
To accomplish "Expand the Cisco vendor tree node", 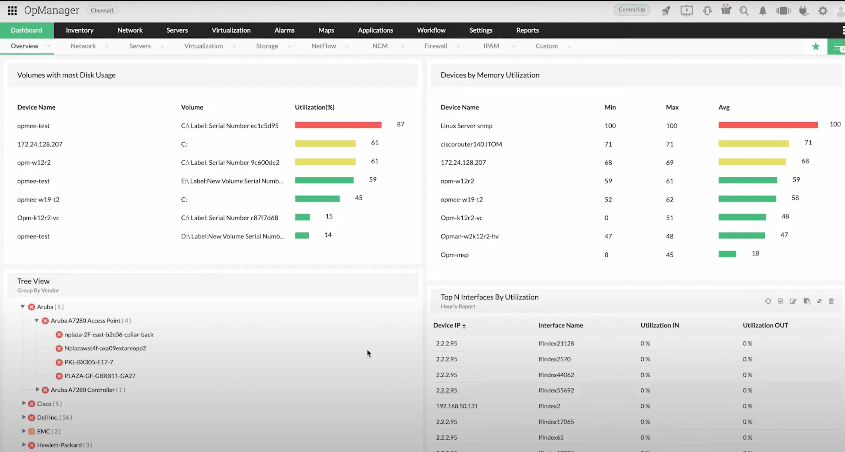I will [x=24, y=403].
